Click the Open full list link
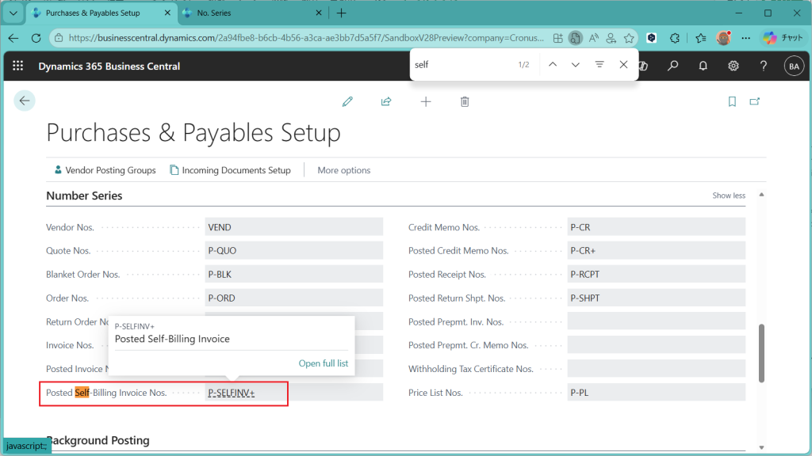Viewport: 812px width, 456px height. 323,363
